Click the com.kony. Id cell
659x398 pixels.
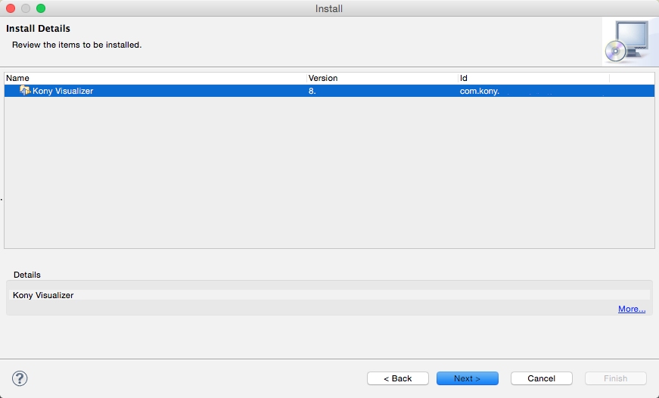coord(479,91)
